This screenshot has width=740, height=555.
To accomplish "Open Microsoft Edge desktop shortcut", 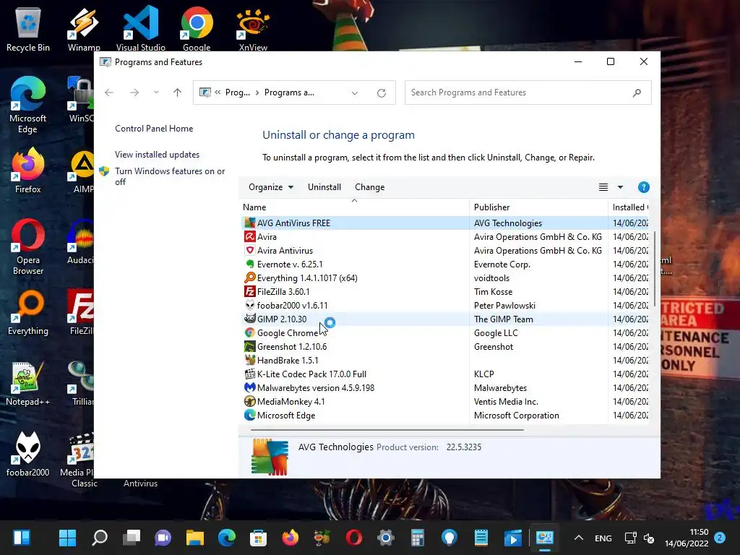I will click(28, 105).
